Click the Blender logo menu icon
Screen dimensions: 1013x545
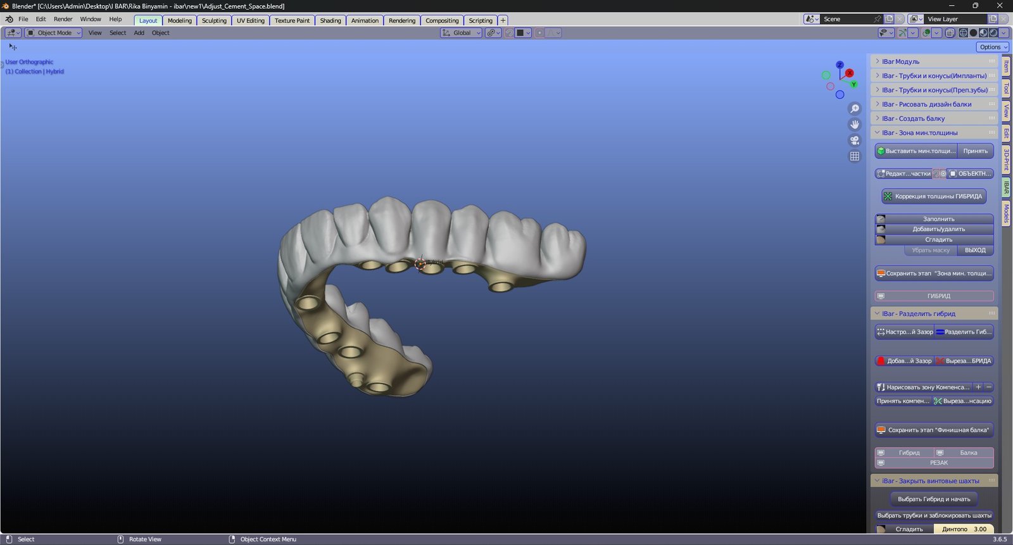coord(9,19)
